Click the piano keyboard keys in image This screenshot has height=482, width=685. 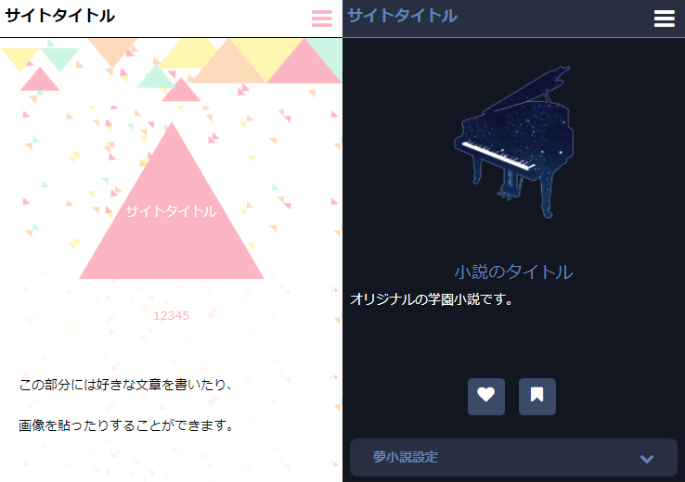tap(498, 156)
